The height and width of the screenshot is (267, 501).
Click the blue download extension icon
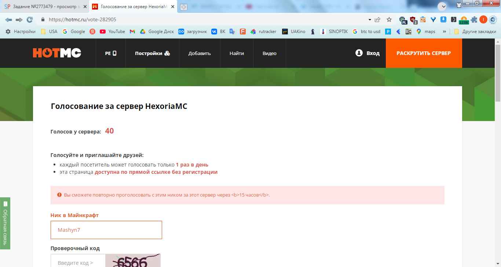pos(443,19)
